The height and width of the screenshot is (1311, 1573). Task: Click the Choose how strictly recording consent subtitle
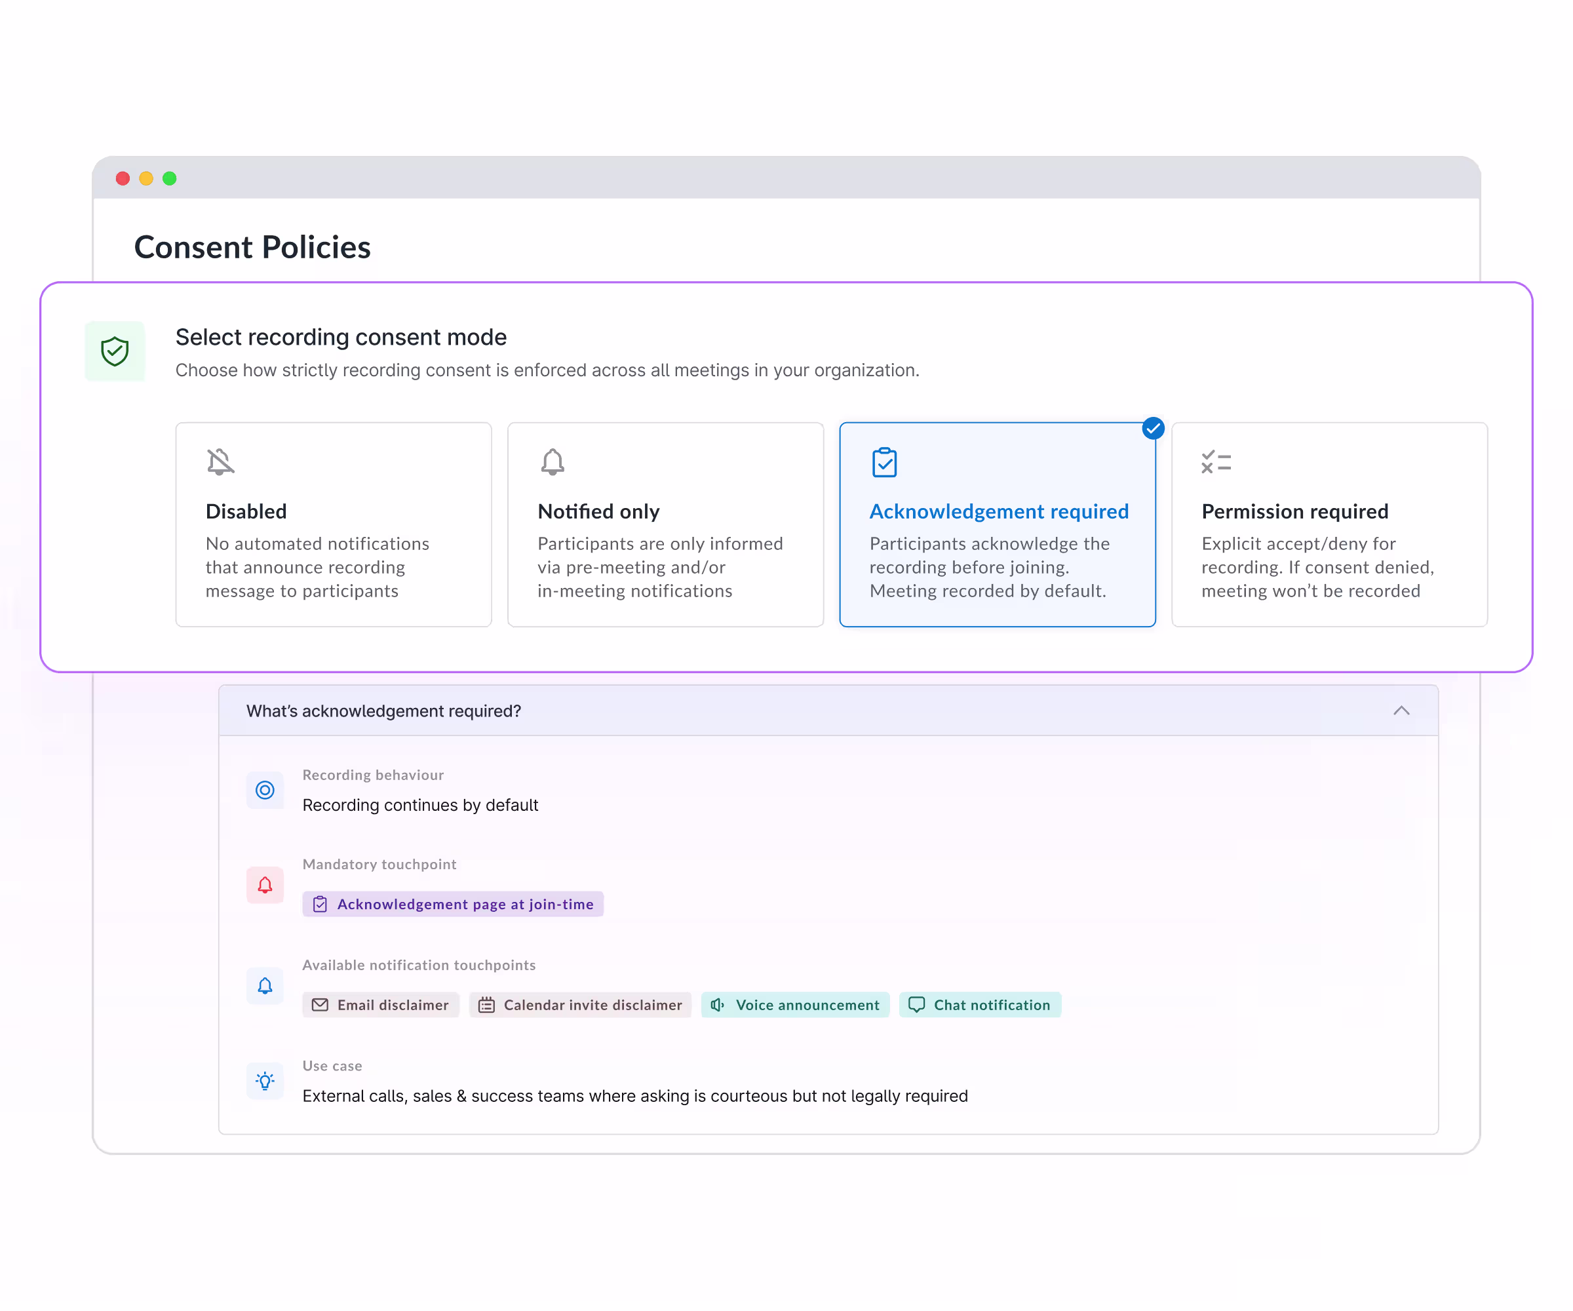(x=547, y=370)
